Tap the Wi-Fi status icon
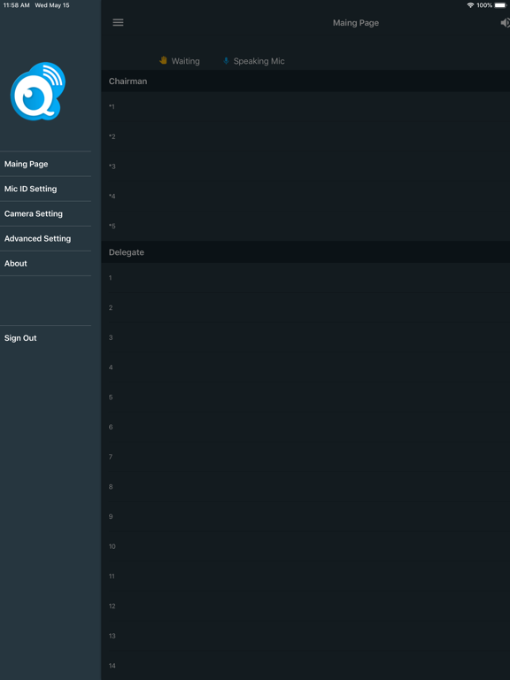510x680 pixels. (470, 5)
